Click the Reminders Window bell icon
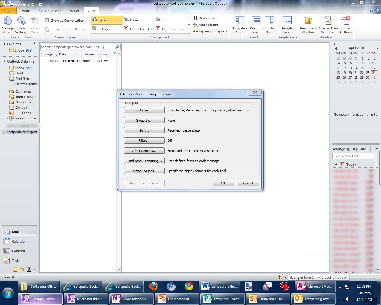The image size is (381, 305). click(308, 21)
